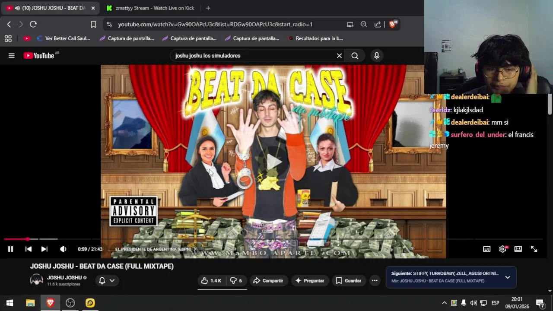Reload the current page
Screen dimensions: 553x311
pyautogui.click(x=33, y=24)
